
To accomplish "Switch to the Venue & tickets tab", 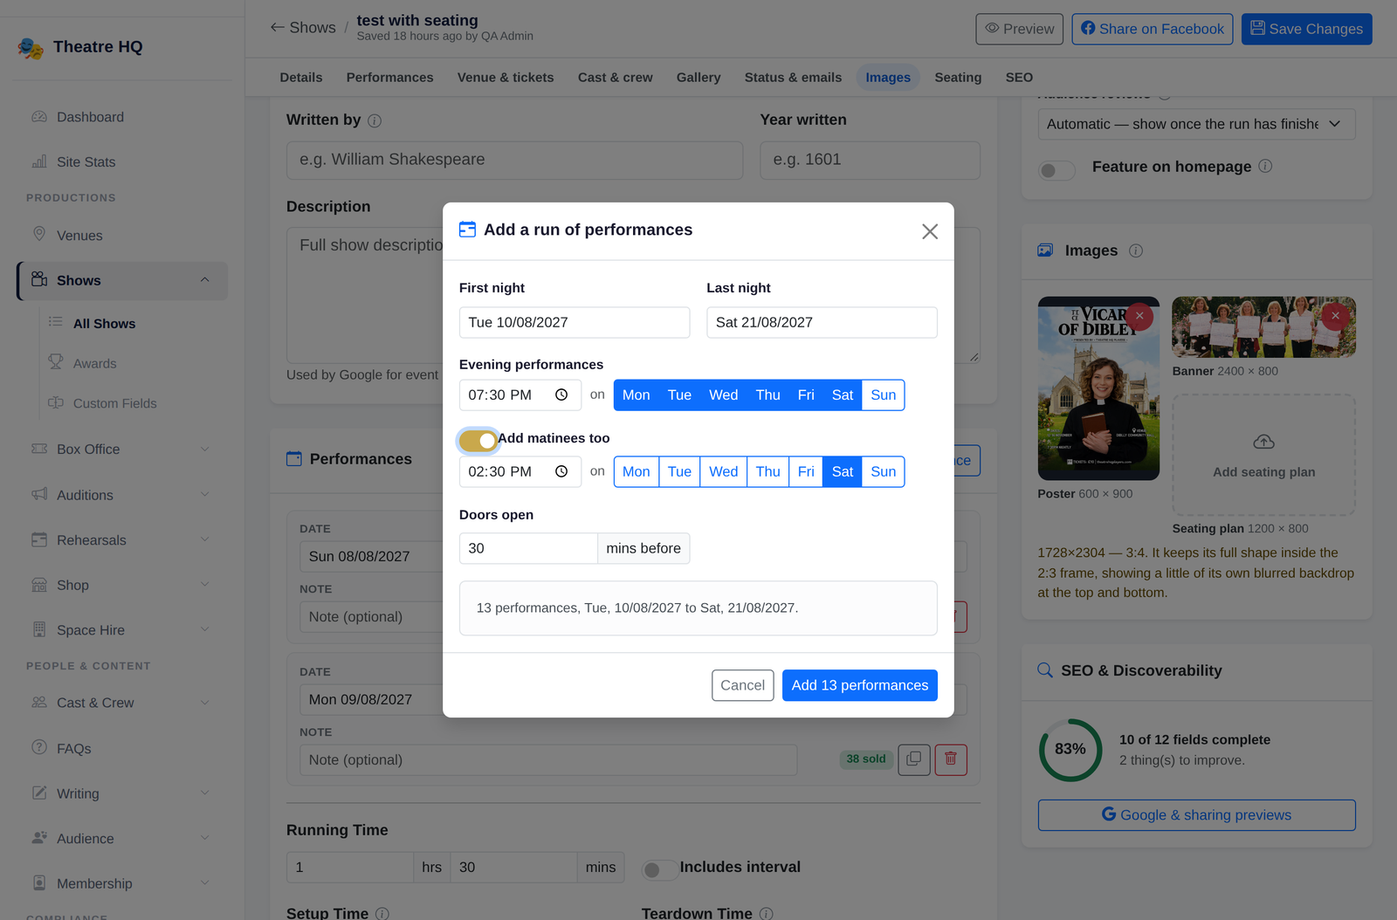I will pos(506,78).
